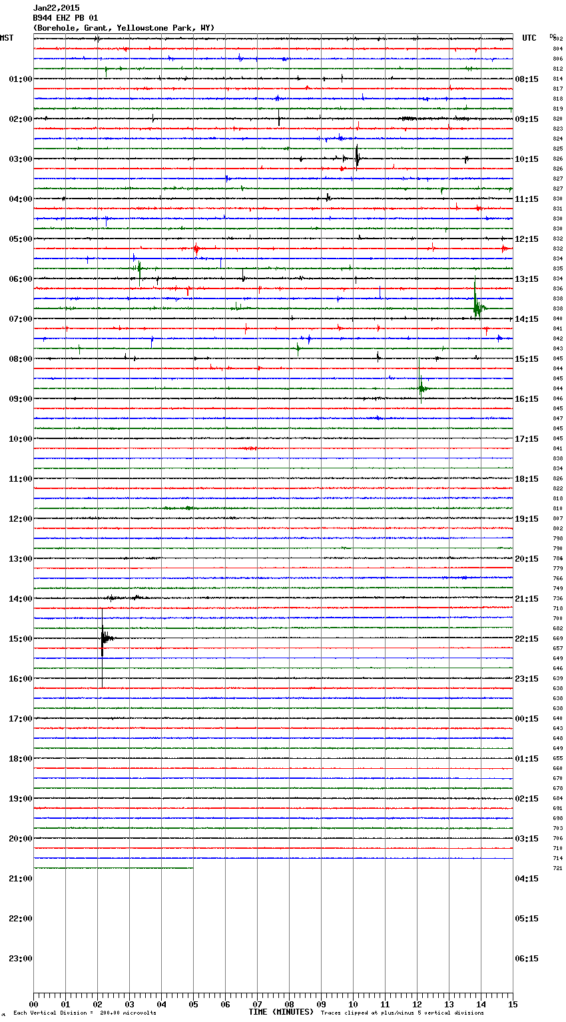The width and height of the screenshot is (566, 1022).
Task: Select the 08:00 MST time label
Action: (20, 359)
